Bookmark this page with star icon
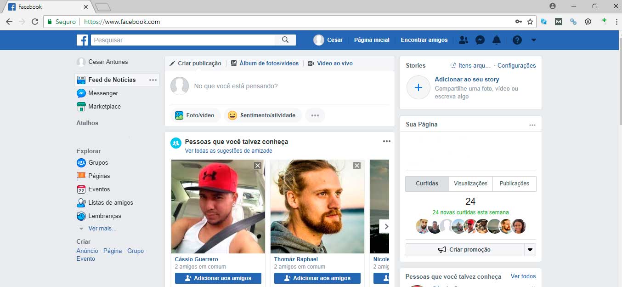The height and width of the screenshot is (287, 622). [530, 22]
